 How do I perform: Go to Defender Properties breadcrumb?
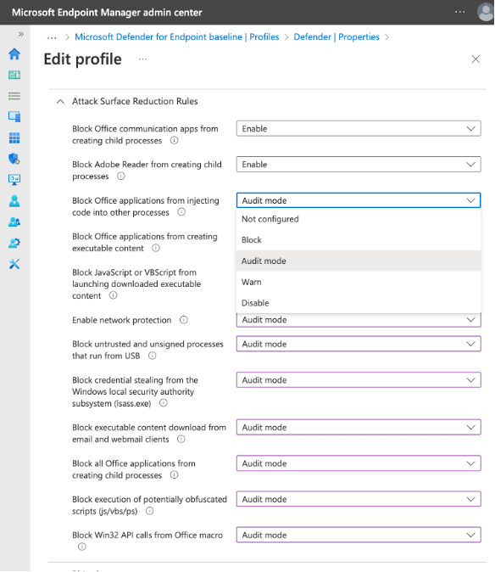[336, 36]
